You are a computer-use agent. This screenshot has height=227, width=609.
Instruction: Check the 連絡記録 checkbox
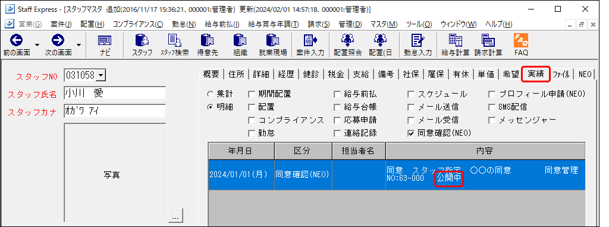(x=337, y=133)
